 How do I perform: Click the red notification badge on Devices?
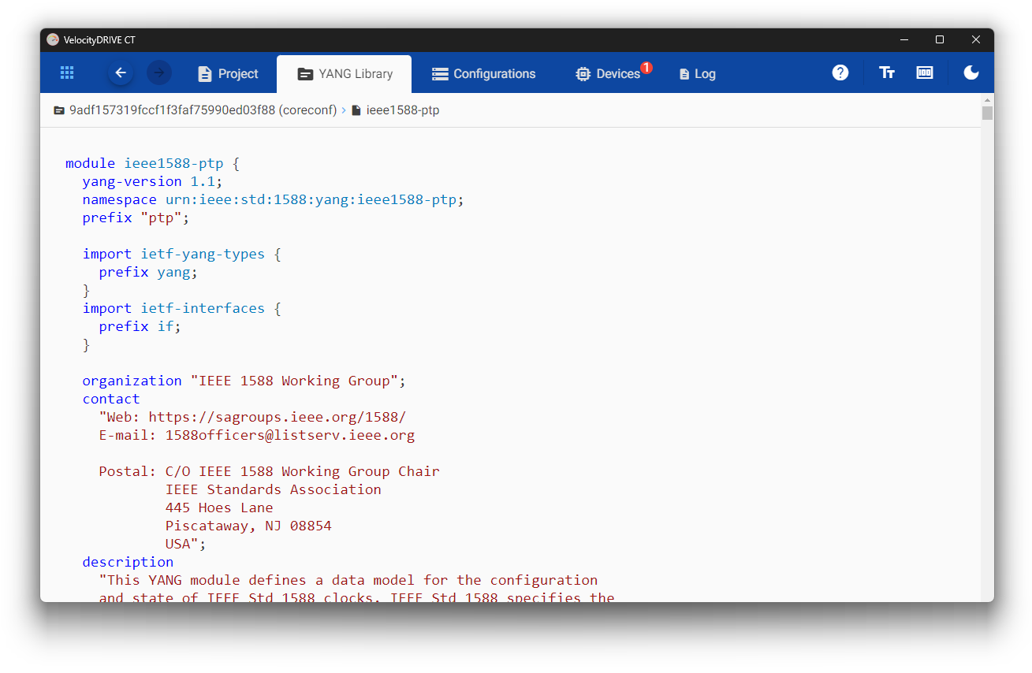tap(646, 68)
